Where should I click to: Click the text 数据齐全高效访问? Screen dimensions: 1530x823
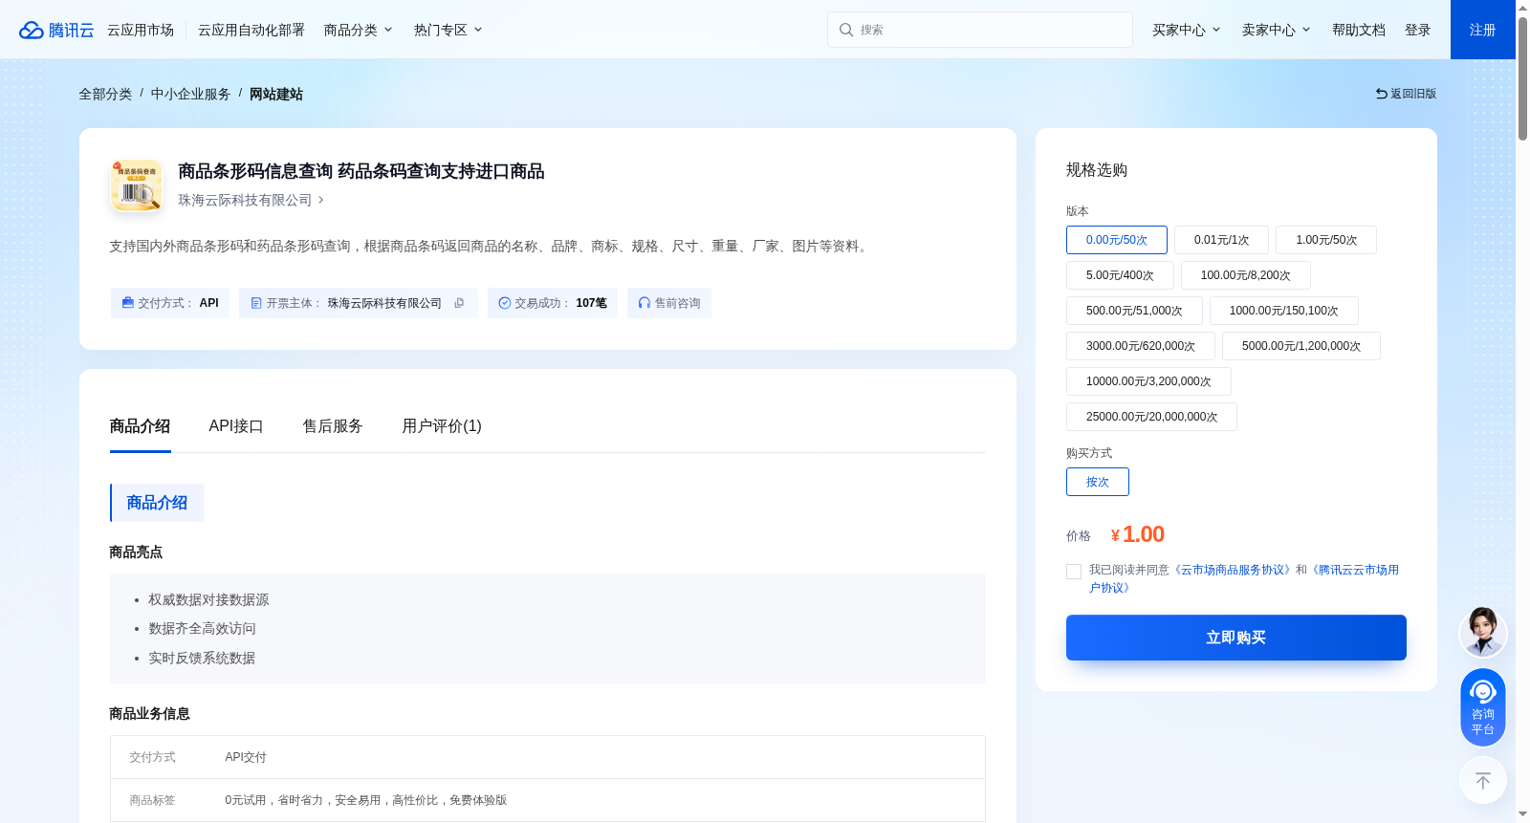coord(202,629)
